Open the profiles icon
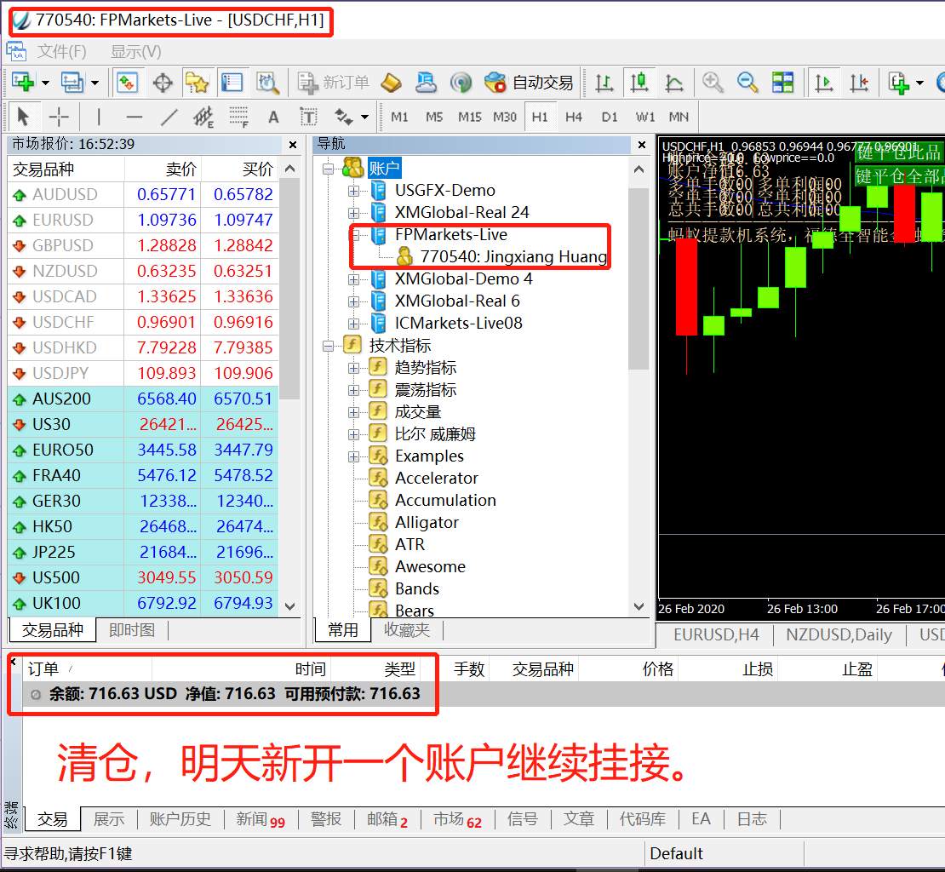Image resolution: width=945 pixels, height=872 pixels. click(72, 82)
